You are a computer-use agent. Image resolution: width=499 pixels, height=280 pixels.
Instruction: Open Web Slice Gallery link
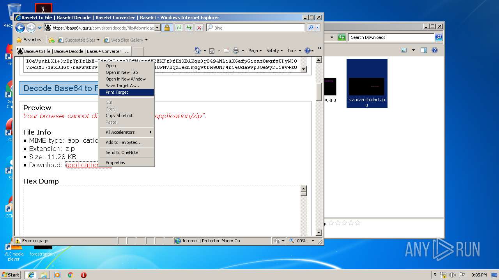click(125, 40)
